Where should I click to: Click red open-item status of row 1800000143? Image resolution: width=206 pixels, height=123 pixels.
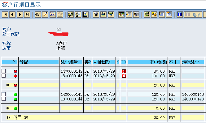(15, 76)
